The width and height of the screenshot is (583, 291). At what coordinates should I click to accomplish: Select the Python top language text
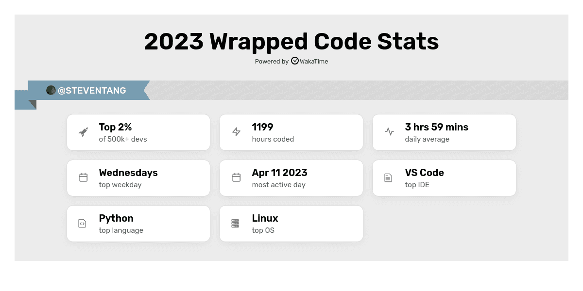coord(116,218)
